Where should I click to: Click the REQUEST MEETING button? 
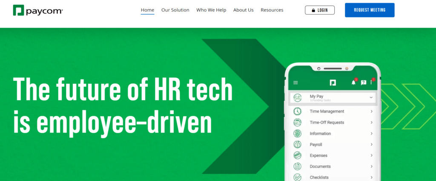370,10
